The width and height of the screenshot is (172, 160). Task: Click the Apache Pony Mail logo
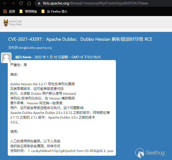tap(13, 23)
